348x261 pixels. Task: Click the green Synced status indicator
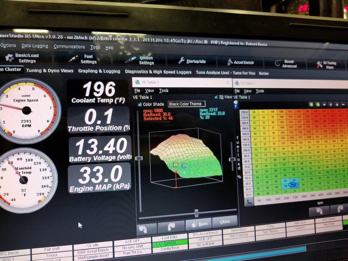[x=170, y=243]
